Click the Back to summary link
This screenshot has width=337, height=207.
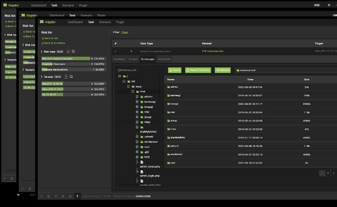point(53,43)
